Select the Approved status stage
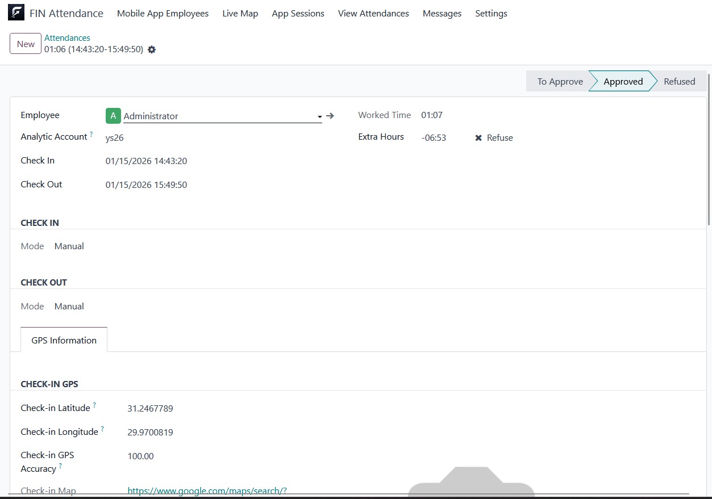This screenshot has height=499, width=712. coord(623,82)
